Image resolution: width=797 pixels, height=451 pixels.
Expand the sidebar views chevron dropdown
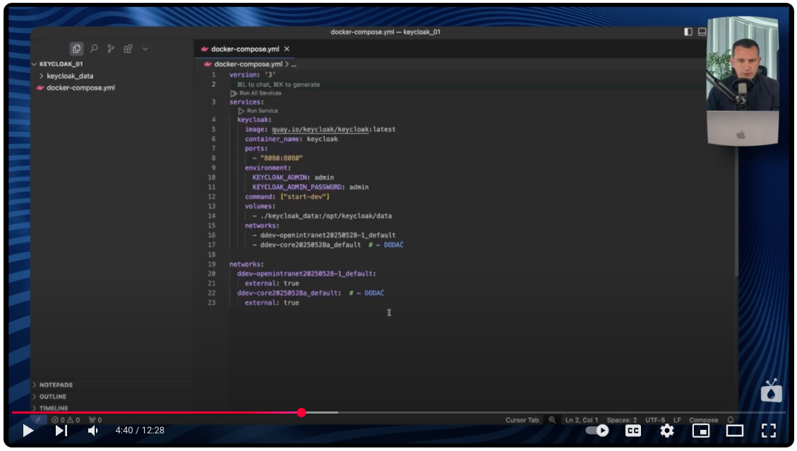click(145, 49)
